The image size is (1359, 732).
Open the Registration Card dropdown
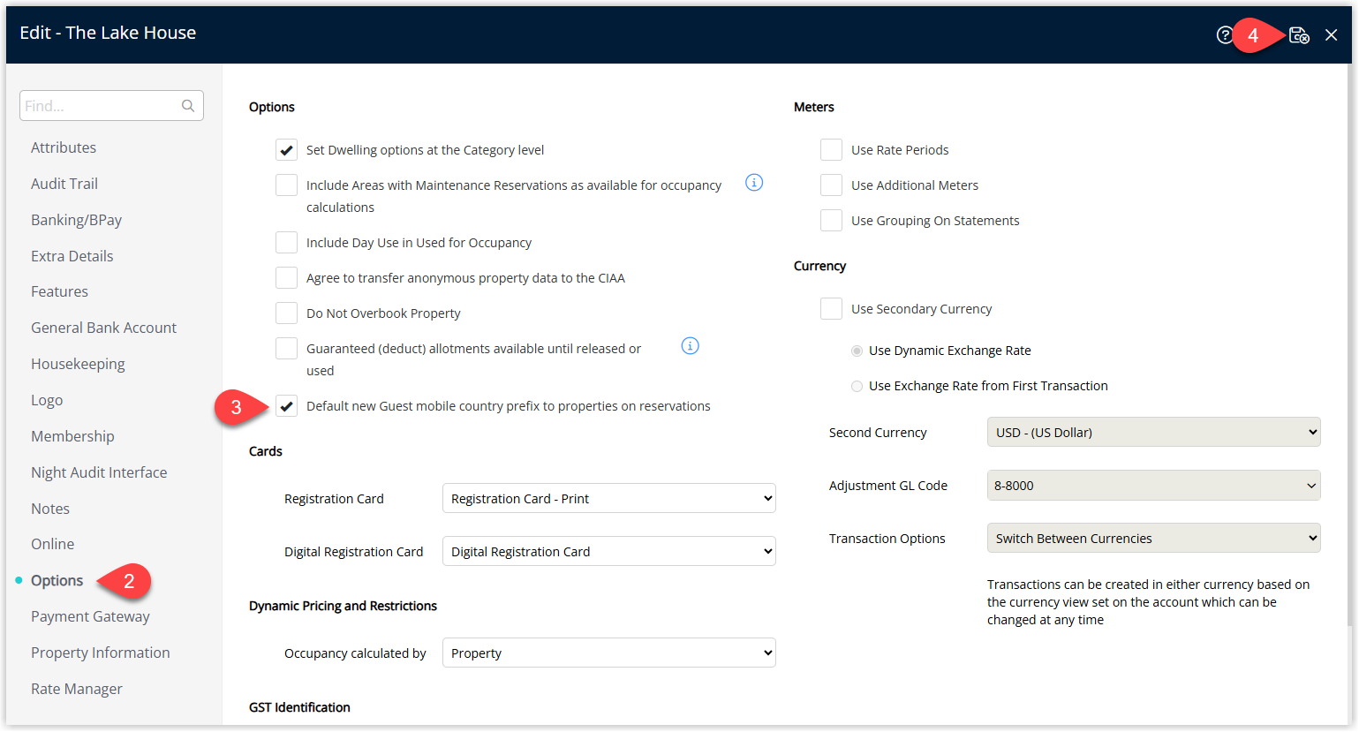point(608,499)
